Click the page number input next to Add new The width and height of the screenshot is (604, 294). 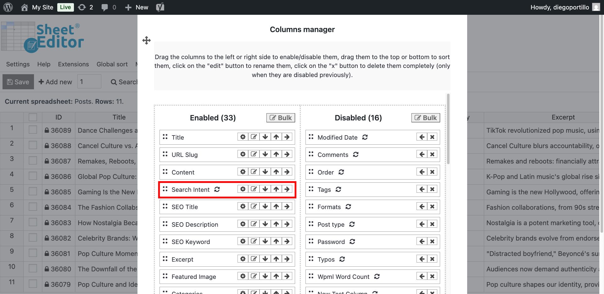[x=89, y=81]
